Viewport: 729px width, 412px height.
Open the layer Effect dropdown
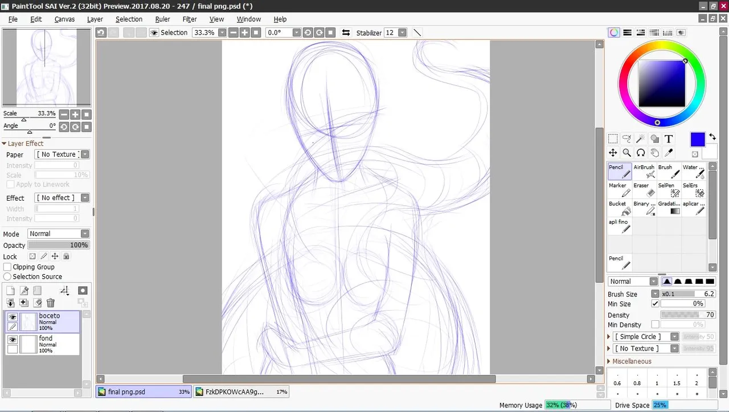[x=62, y=198]
